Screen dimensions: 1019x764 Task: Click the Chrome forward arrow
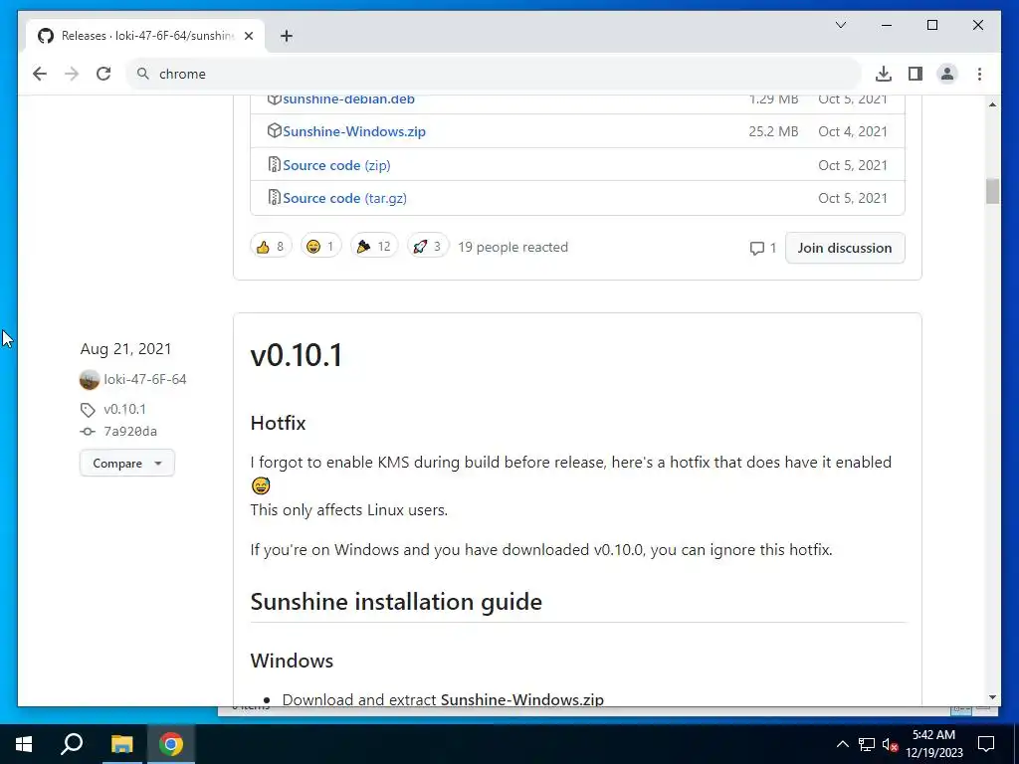pos(72,74)
